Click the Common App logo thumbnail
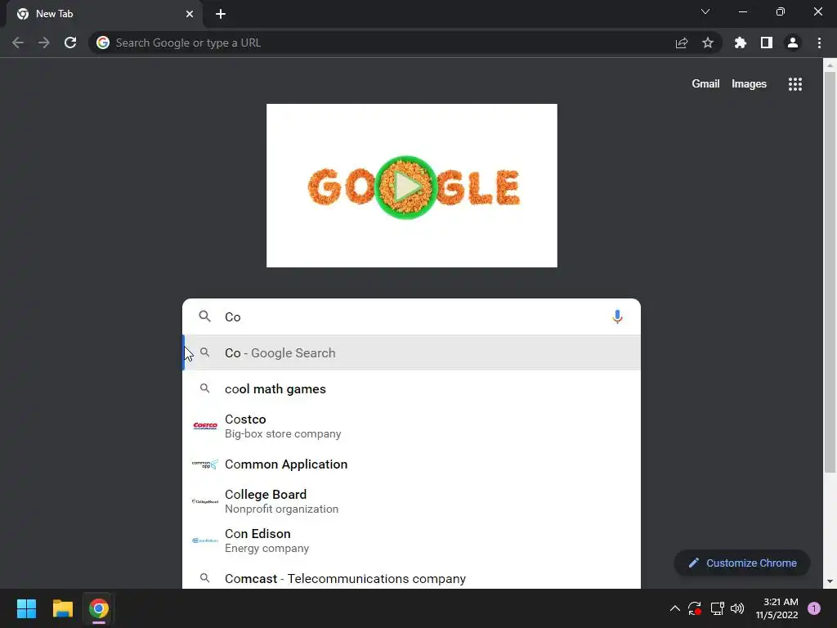 (x=205, y=464)
